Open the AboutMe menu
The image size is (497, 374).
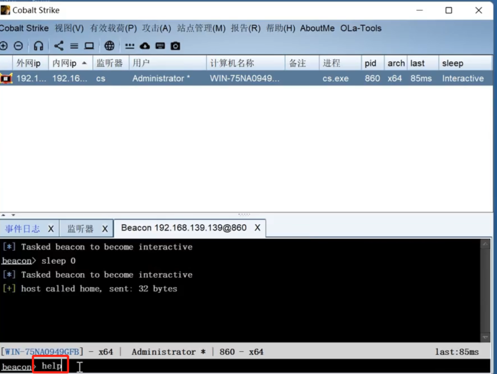point(317,28)
